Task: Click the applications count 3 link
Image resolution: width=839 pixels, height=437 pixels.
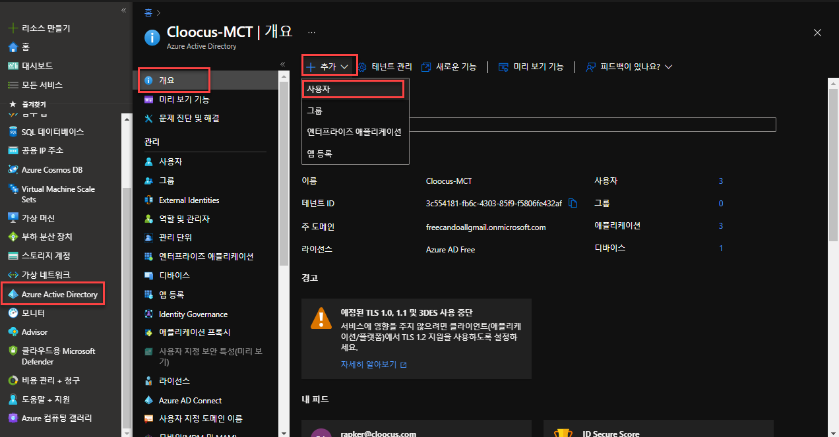Action: 721,226
